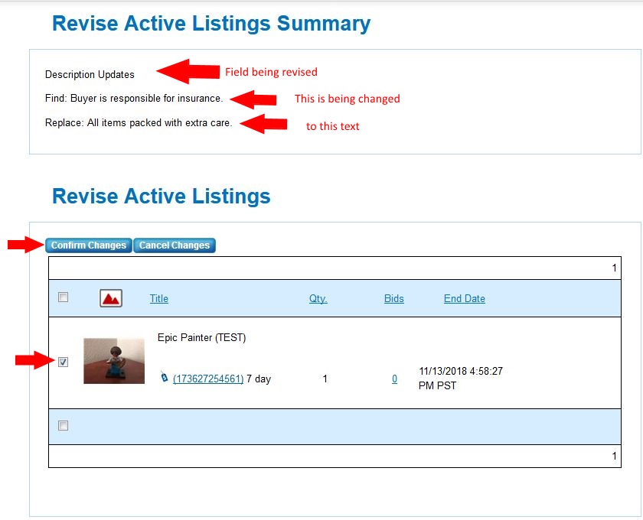Click page number 1 above the table
The height and width of the screenshot is (520, 643).
tap(614, 268)
